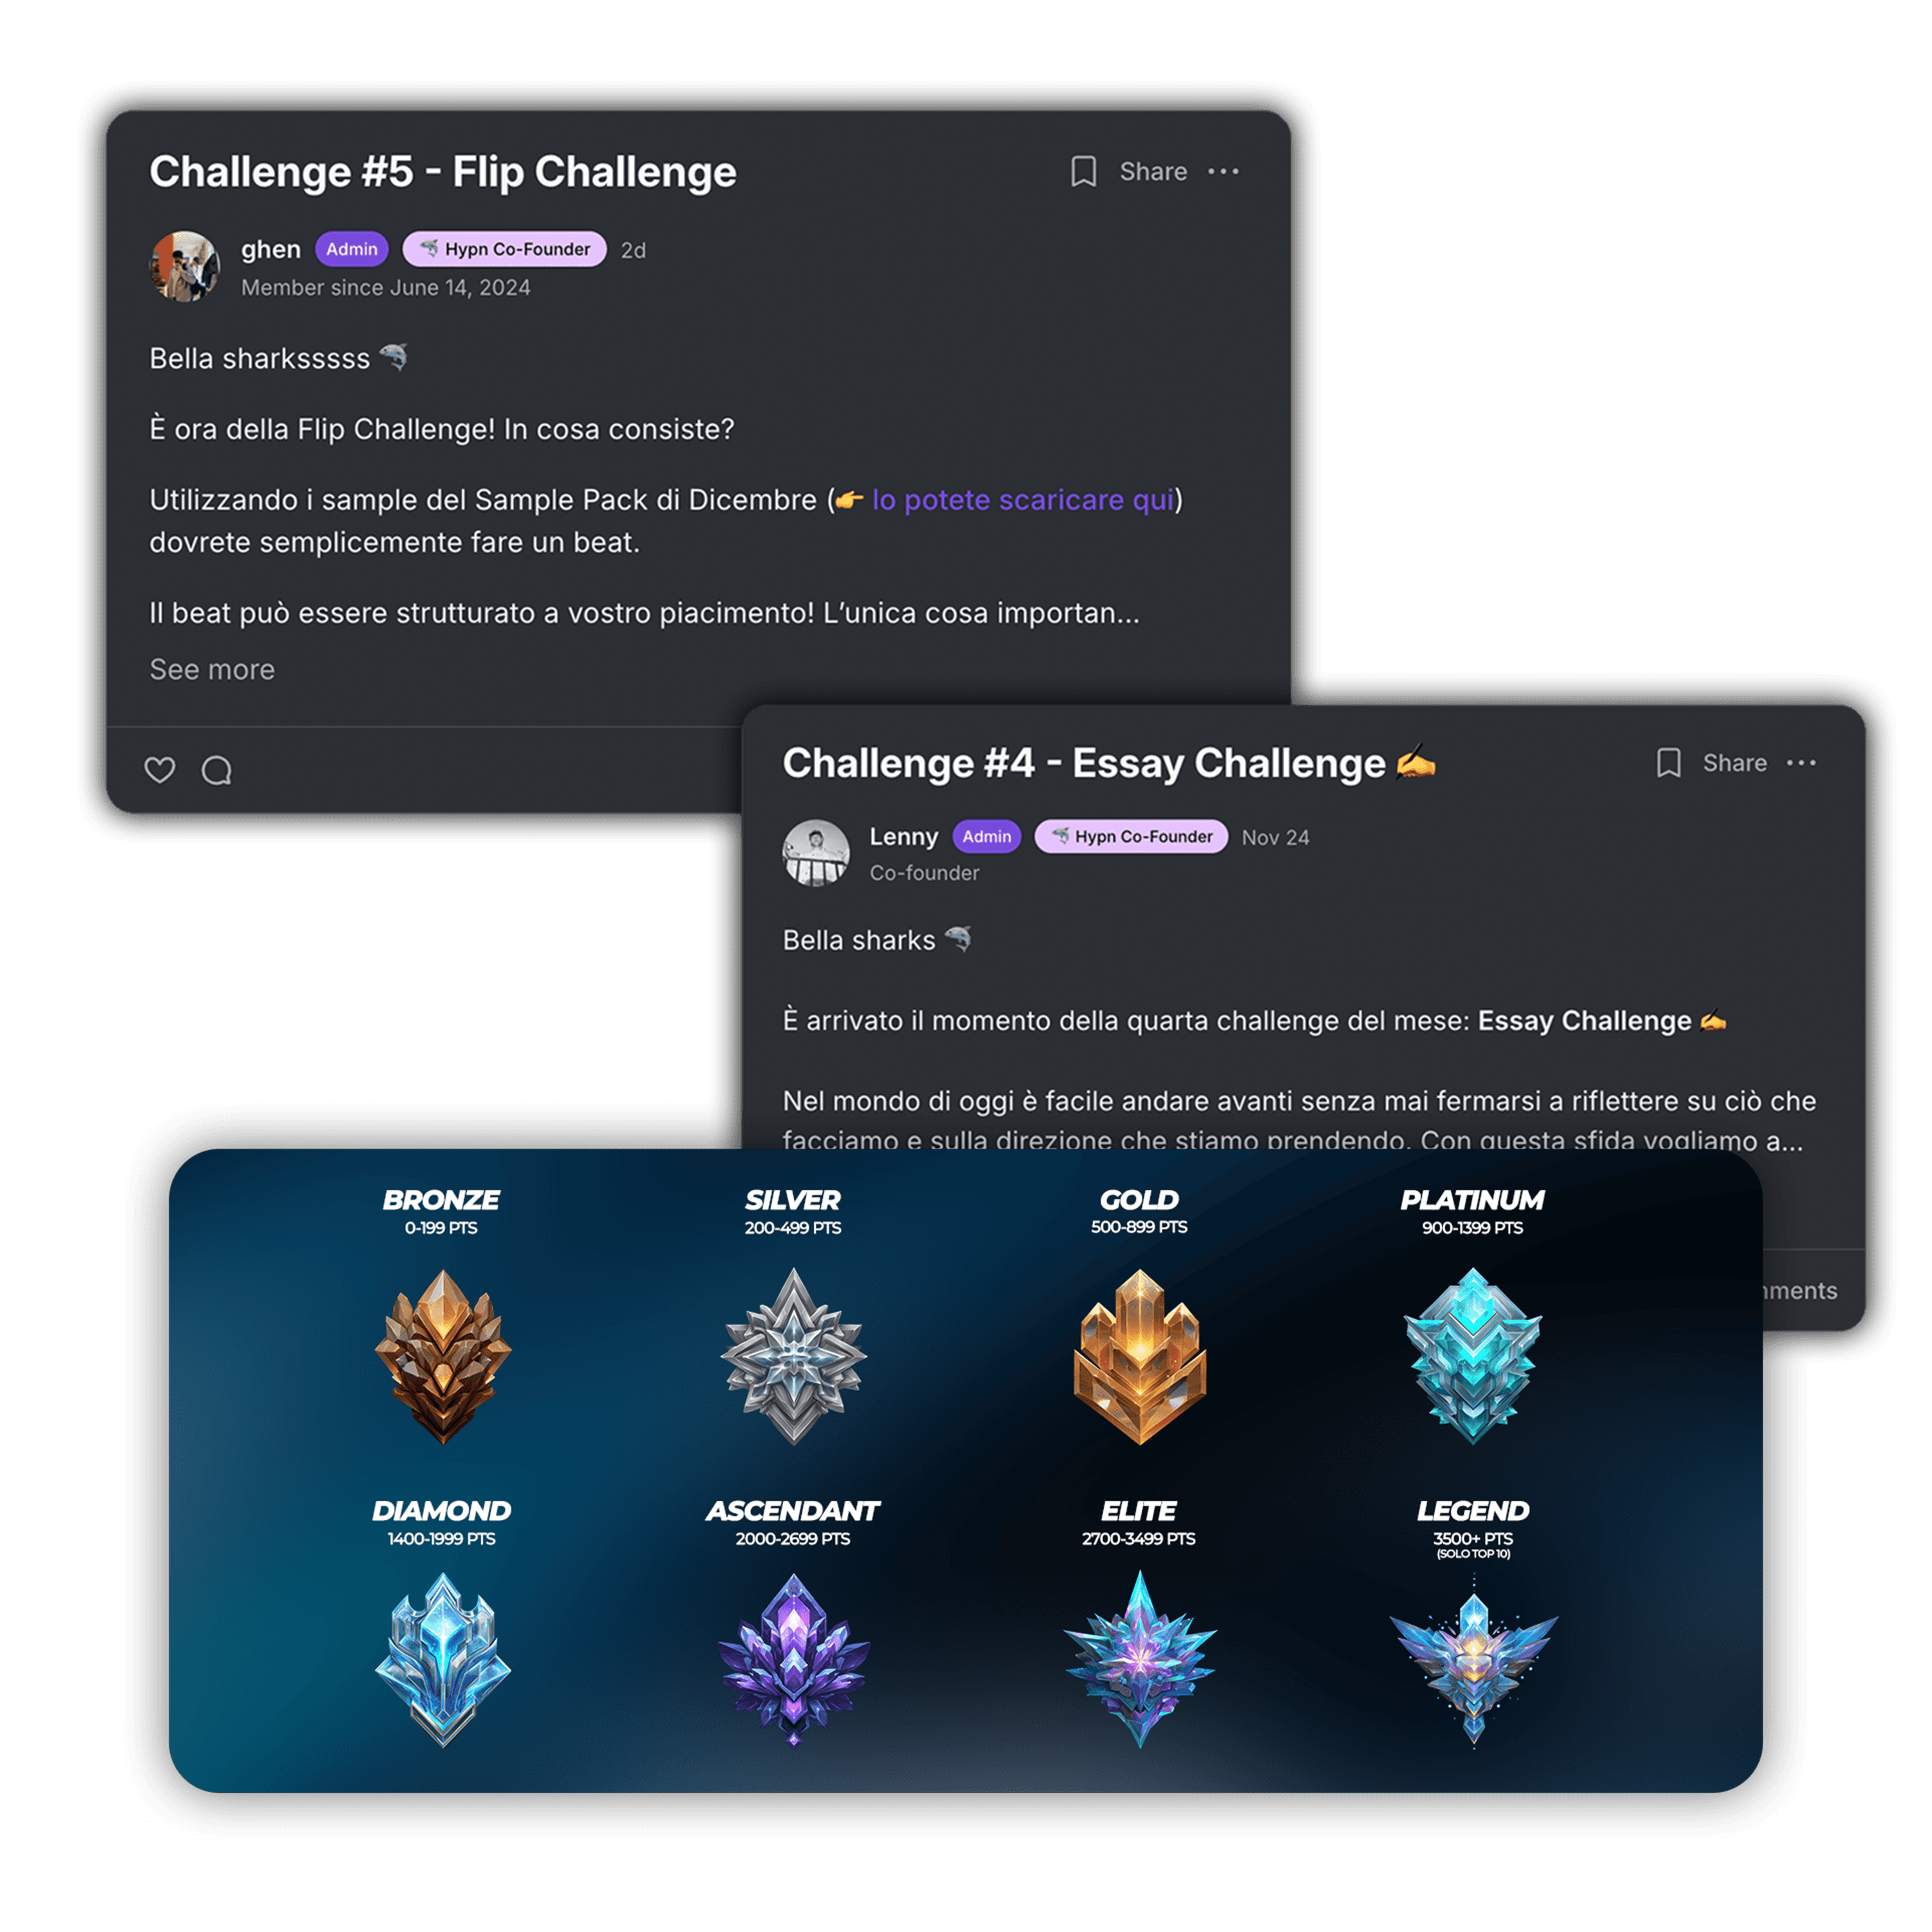Open comments via the speech bubble icon
This screenshot has width=1932, height=1932.
point(218,770)
